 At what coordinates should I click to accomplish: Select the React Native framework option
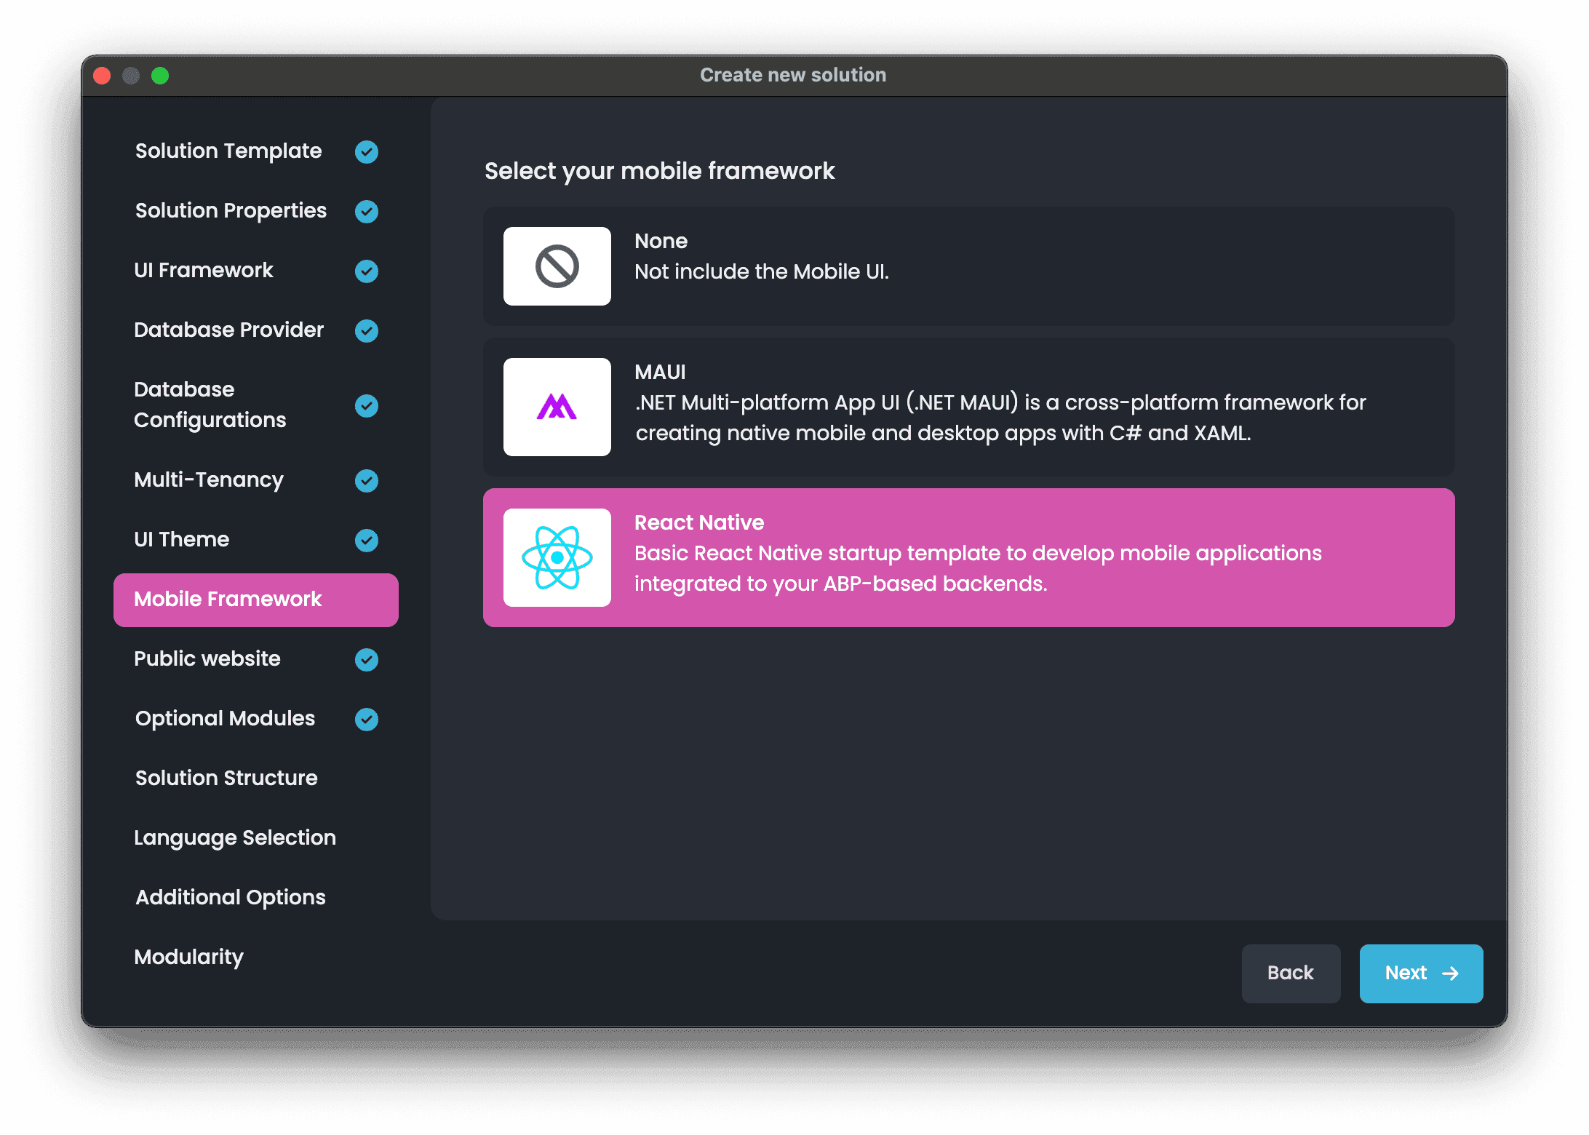click(x=968, y=557)
